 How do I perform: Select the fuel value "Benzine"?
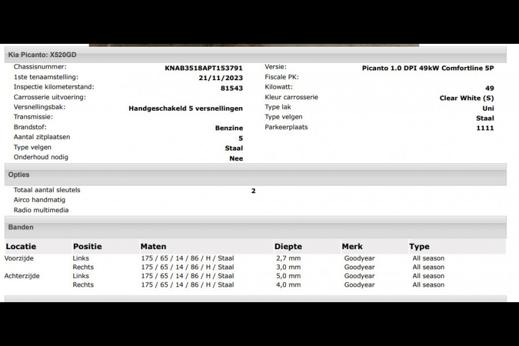(229, 128)
